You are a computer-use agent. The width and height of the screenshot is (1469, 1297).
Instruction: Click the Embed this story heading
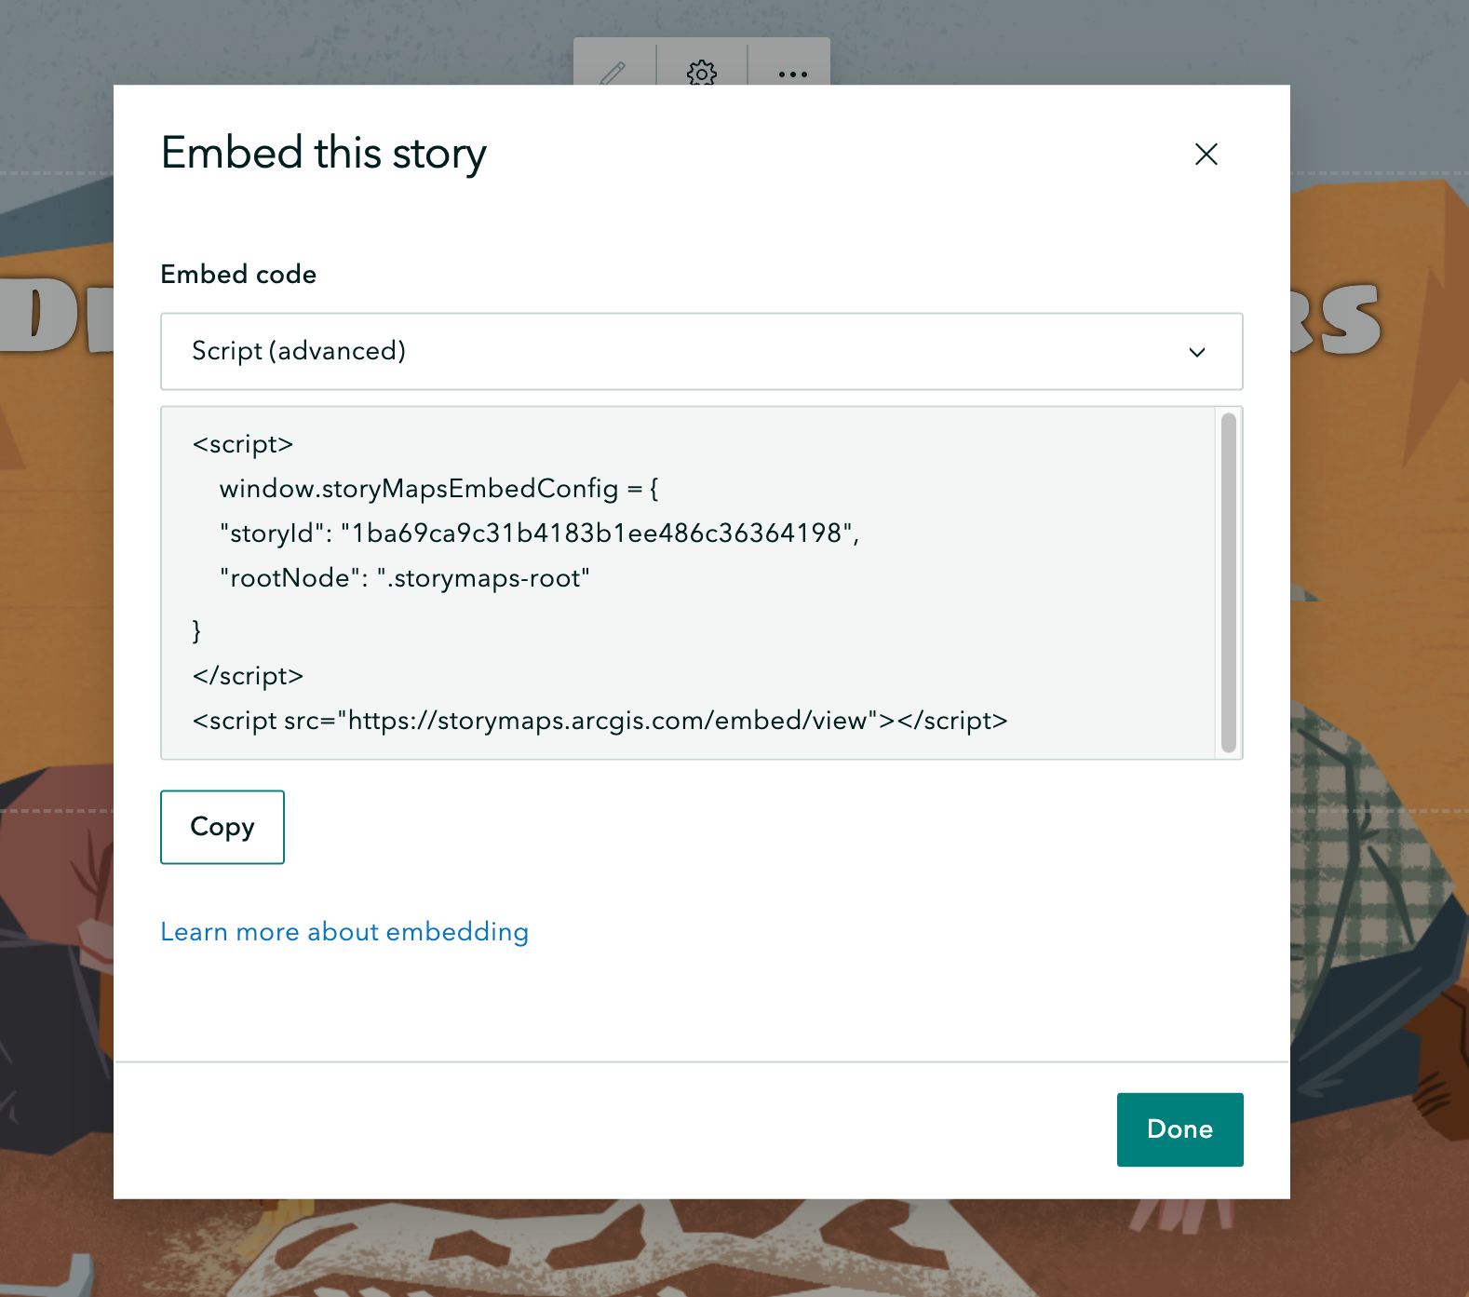[x=323, y=154]
